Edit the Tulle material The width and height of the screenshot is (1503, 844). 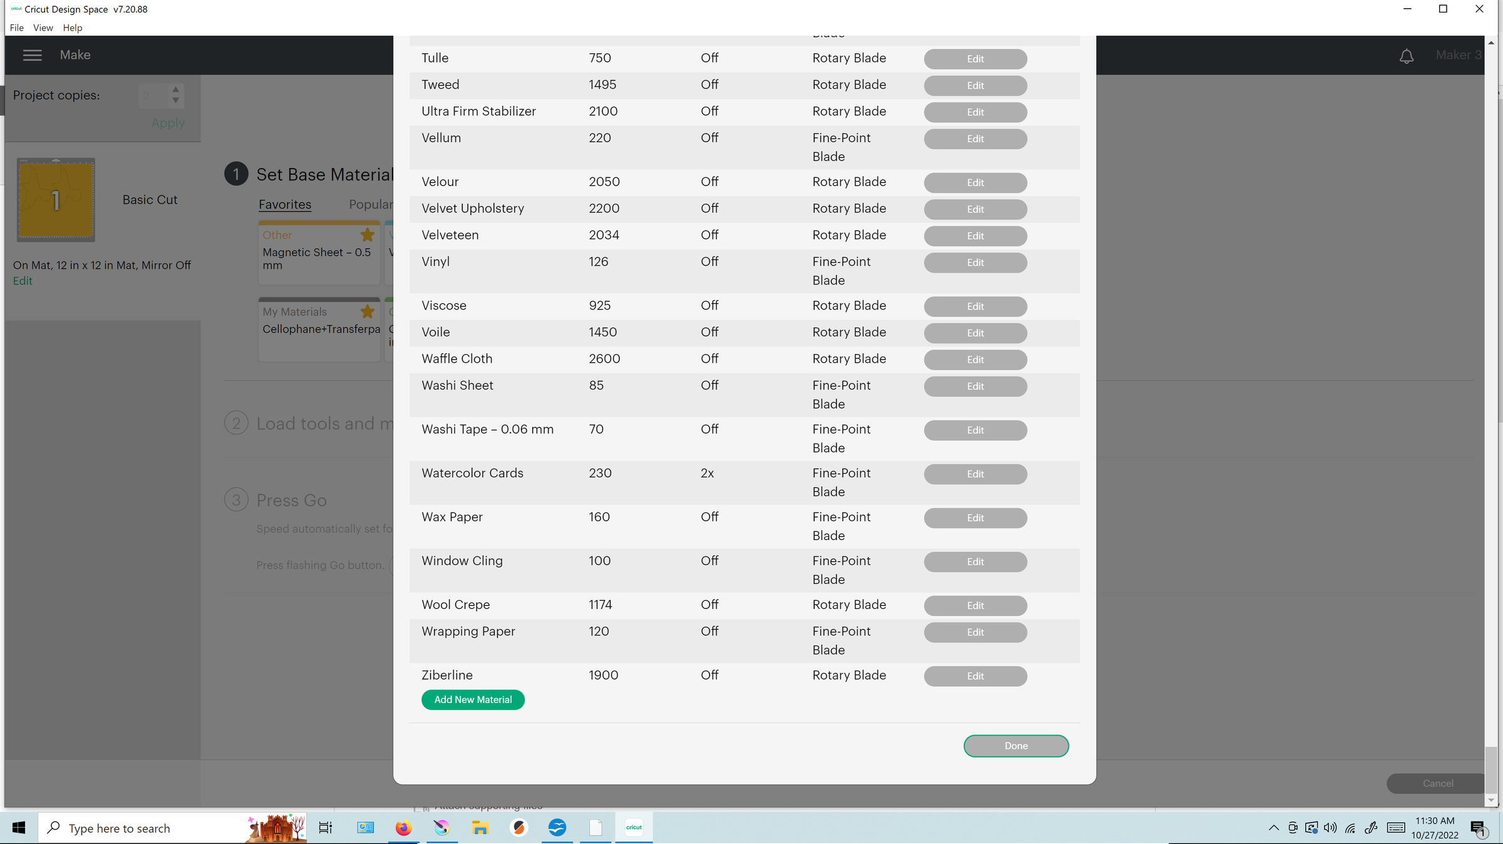point(975,59)
